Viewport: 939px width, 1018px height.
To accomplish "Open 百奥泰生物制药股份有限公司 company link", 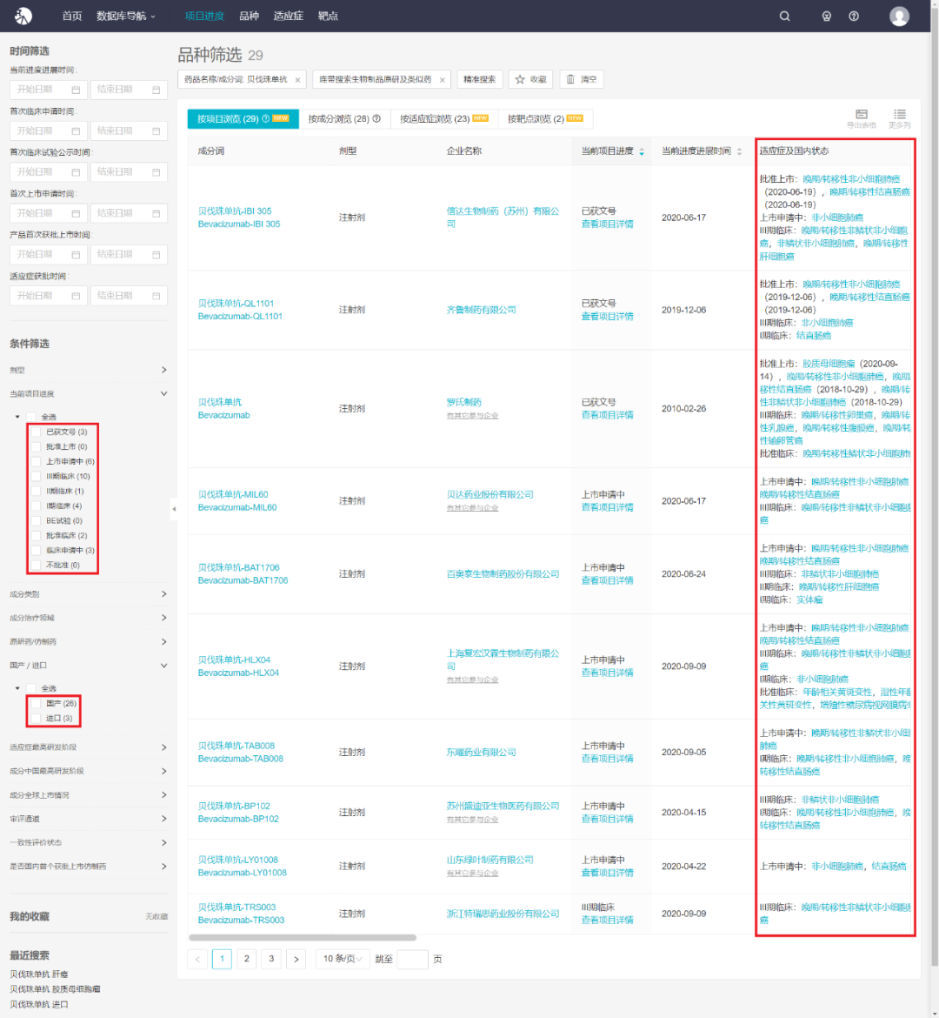I will point(503,574).
